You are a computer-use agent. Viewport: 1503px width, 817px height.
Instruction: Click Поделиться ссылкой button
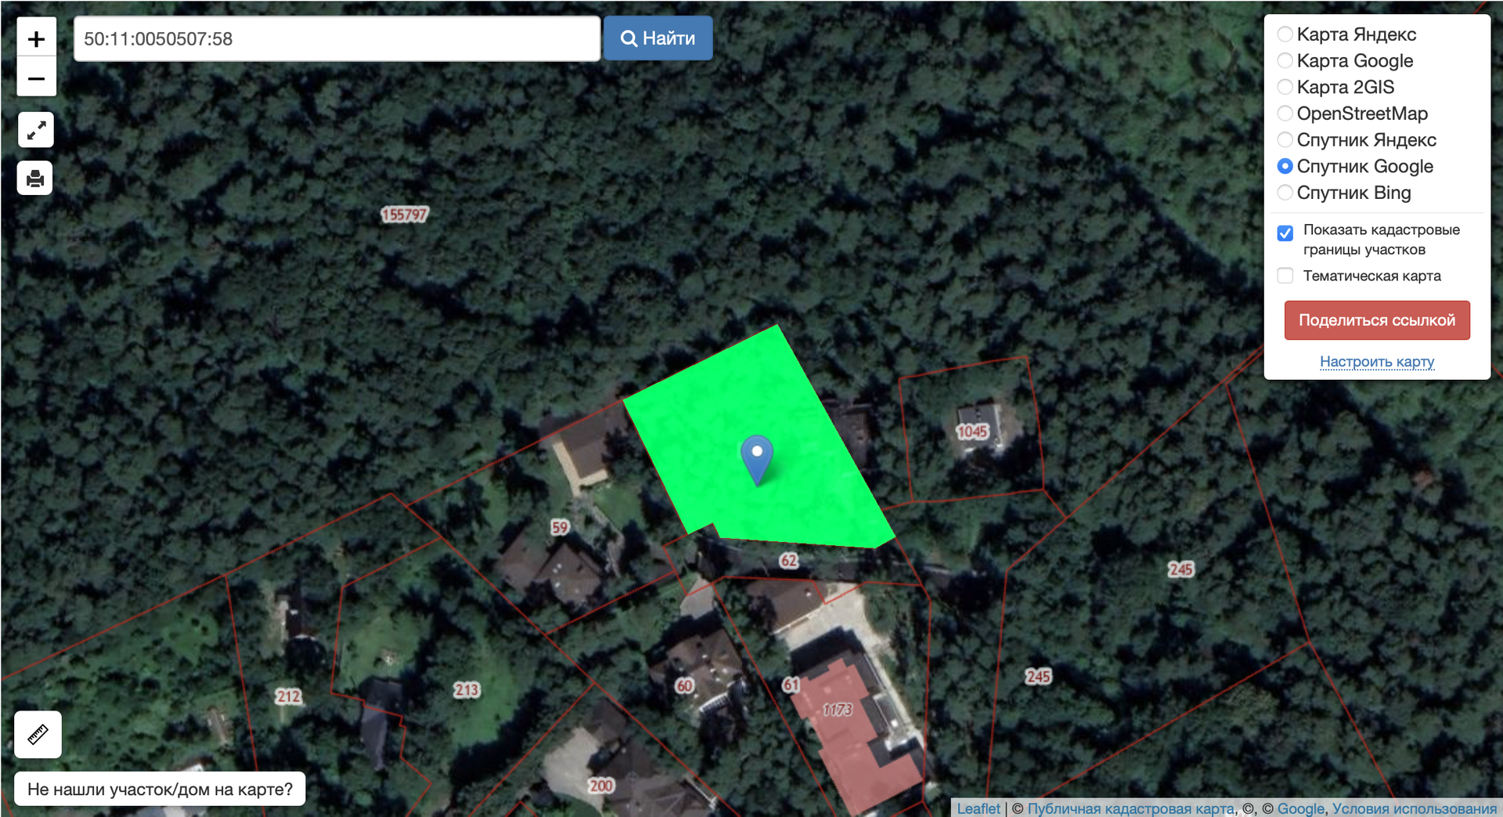point(1377,320)
